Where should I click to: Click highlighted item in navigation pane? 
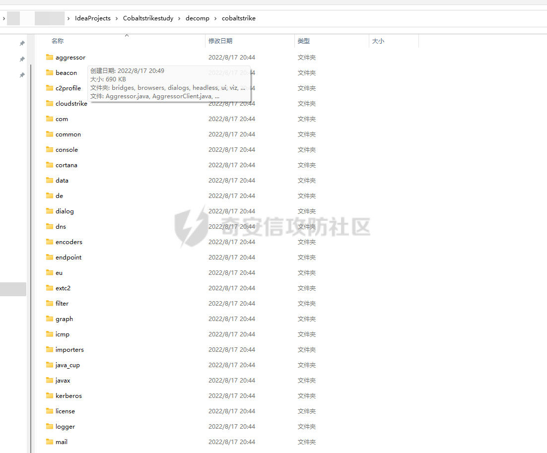point(13,289)
